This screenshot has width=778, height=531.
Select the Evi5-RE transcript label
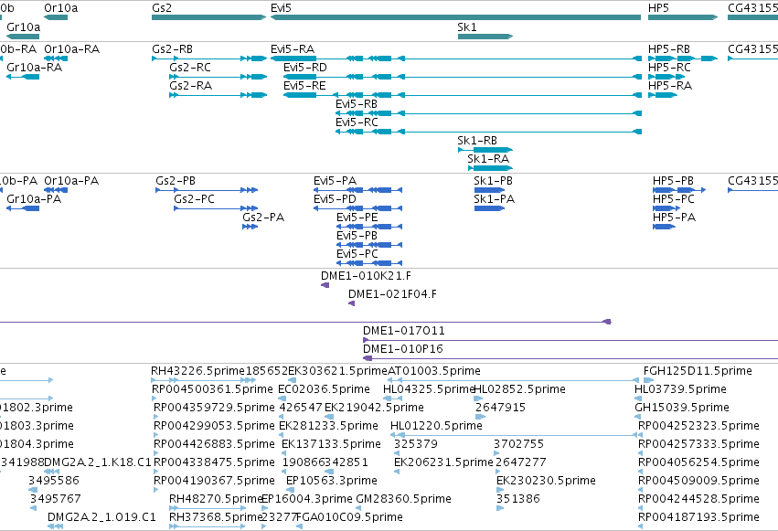coord(304,86)
